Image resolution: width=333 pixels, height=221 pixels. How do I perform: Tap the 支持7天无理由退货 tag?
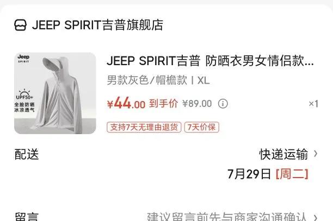click(144, 127)
